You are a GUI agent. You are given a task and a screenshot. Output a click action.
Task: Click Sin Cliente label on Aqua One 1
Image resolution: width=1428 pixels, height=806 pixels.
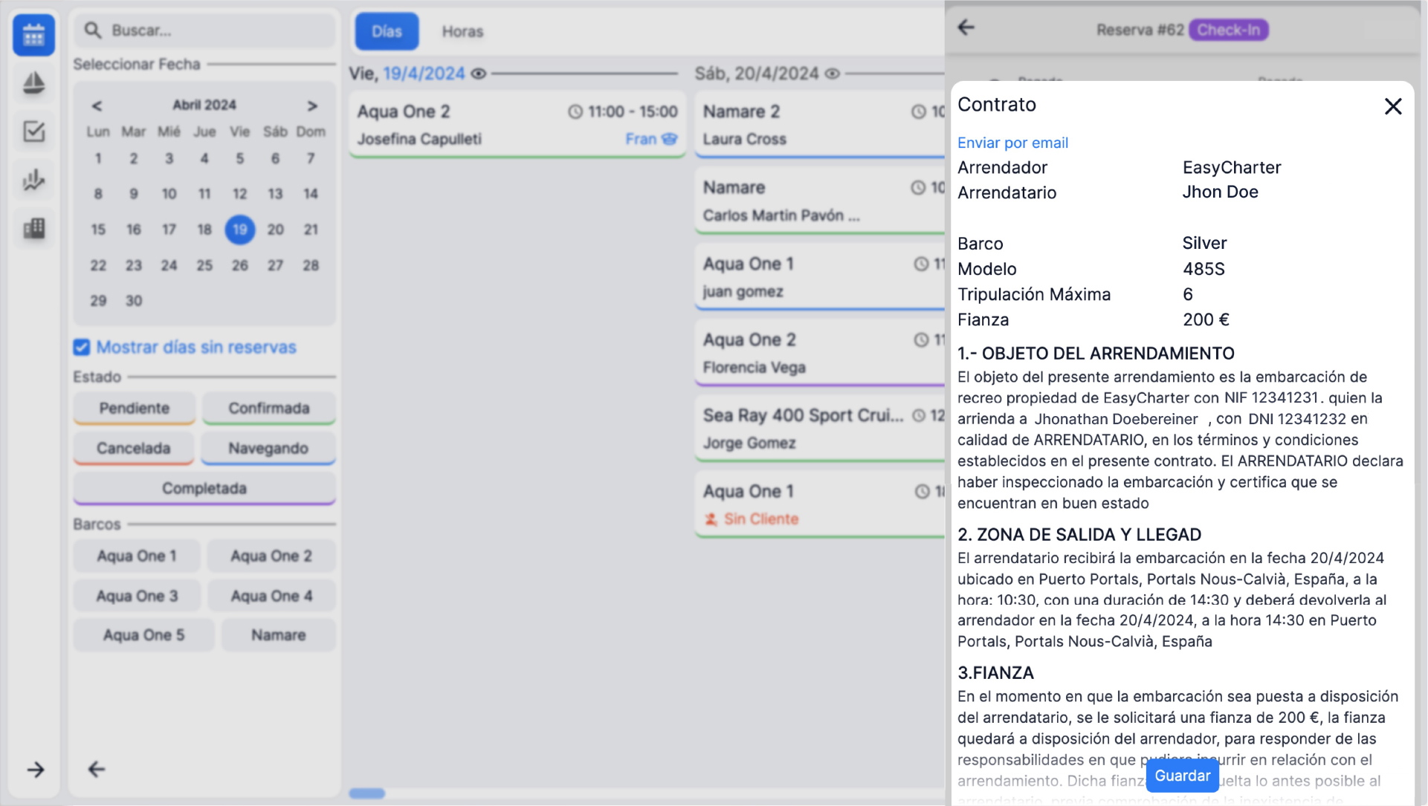(x=761, y=519)
